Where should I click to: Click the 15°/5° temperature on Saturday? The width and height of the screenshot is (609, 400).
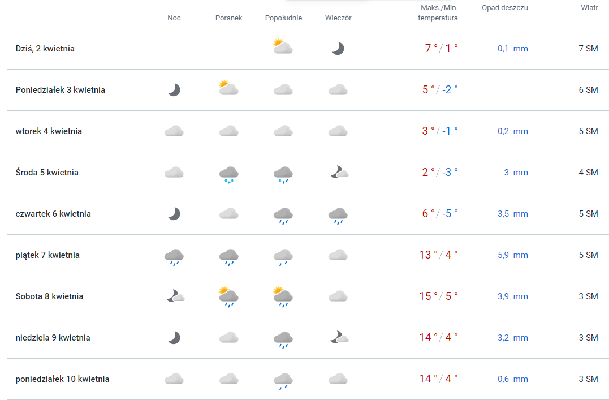[438, 296]
